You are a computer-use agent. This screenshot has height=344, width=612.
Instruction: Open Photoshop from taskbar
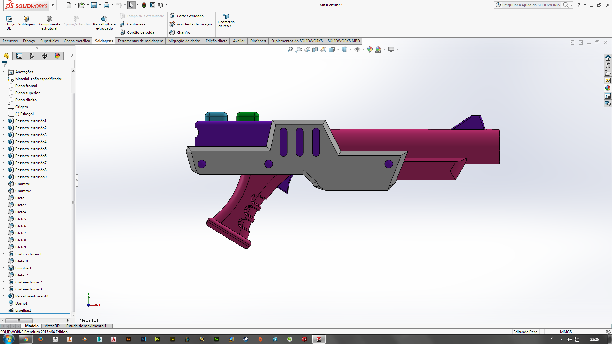click(143, 339)
